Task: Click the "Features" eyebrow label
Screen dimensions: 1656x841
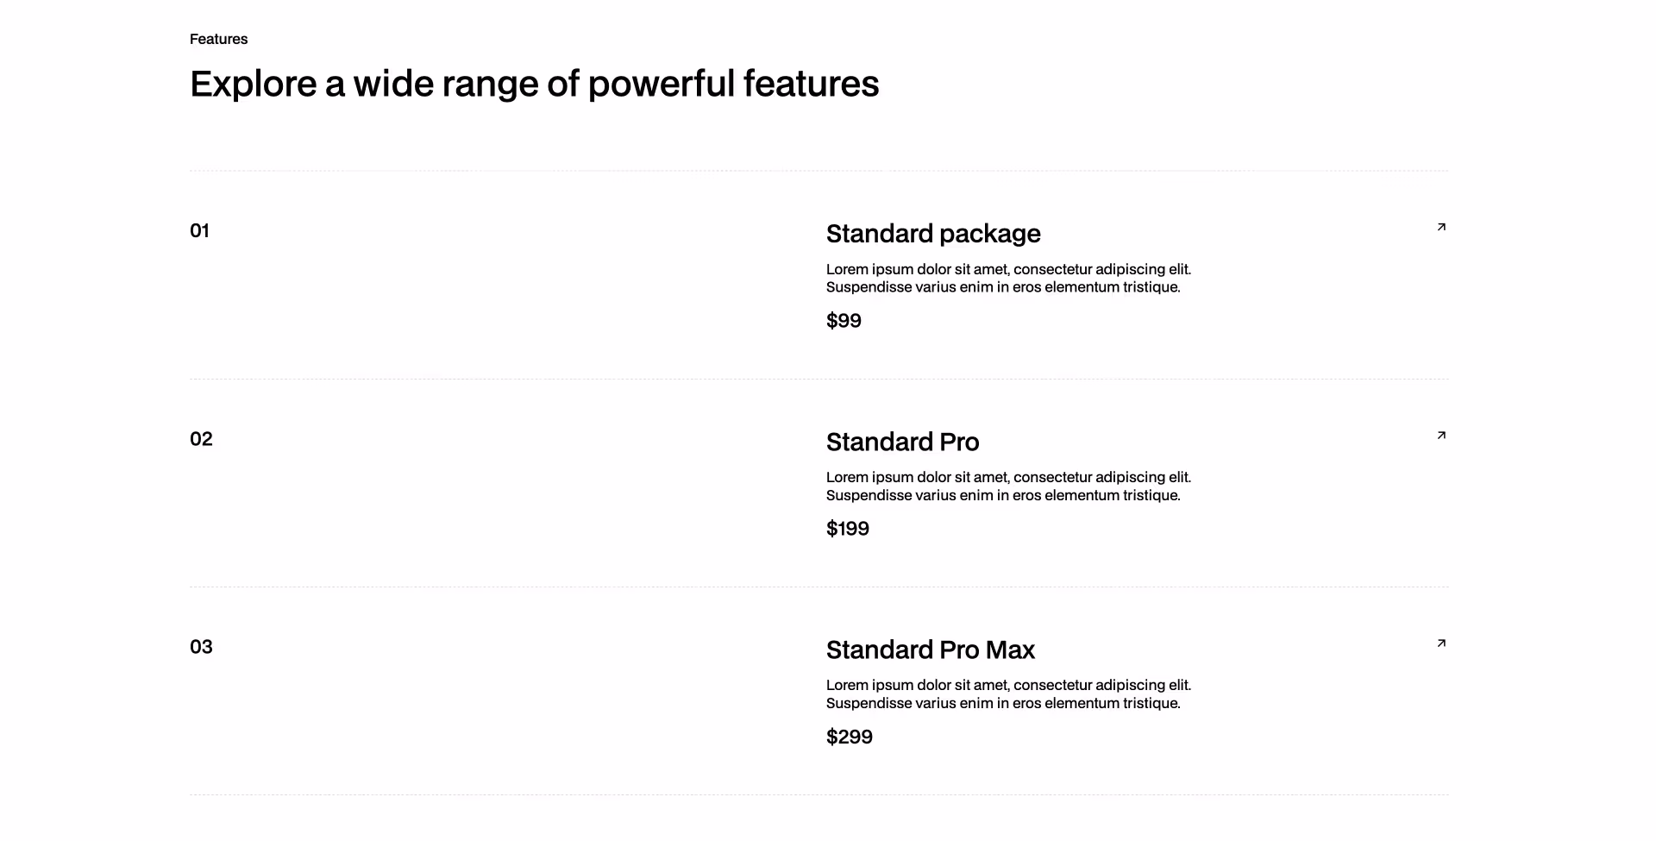Action: tap(218, 39)
